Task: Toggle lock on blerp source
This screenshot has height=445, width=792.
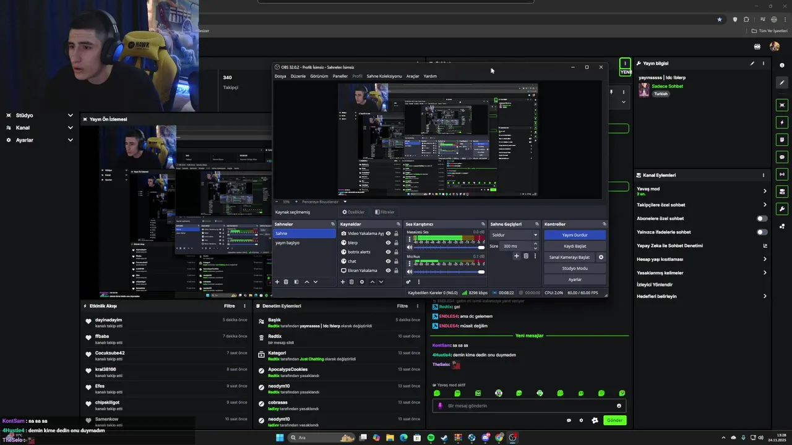Action: [396, 243]
